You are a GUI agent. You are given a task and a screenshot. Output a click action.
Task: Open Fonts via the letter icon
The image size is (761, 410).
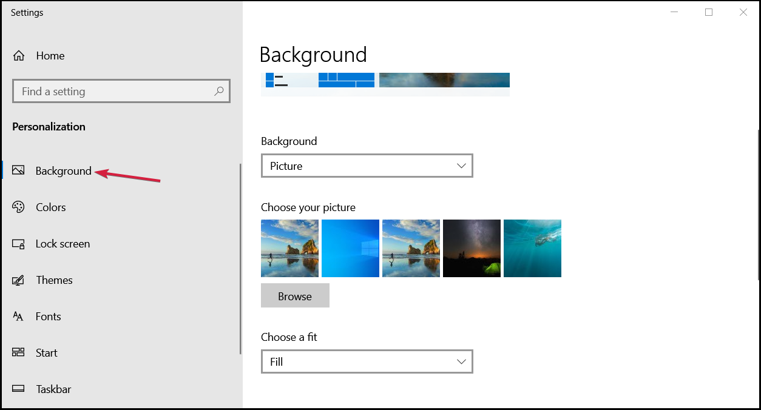18,317
